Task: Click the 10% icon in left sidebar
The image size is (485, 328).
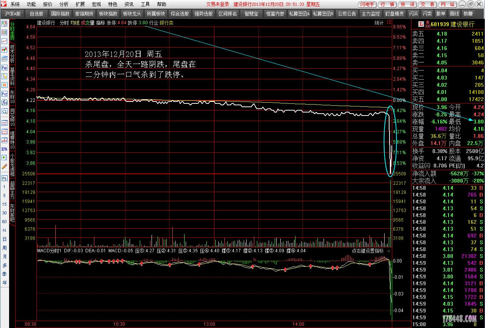Action: pos(5,149)
